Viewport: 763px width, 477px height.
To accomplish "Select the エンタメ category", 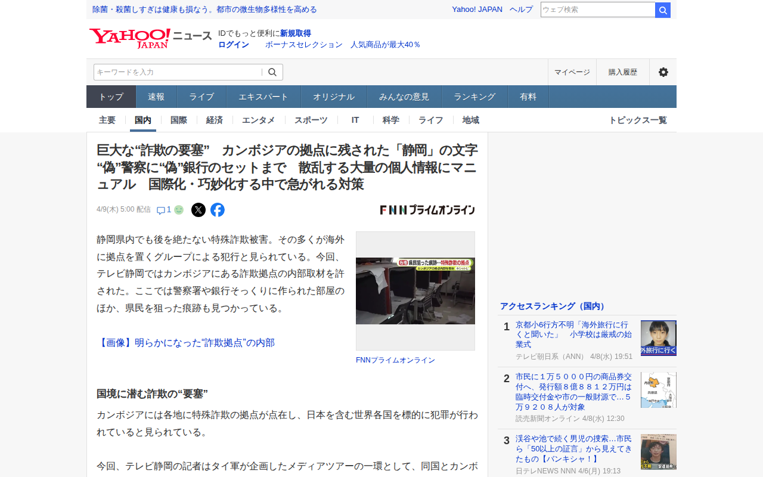I will click(259, 120).
